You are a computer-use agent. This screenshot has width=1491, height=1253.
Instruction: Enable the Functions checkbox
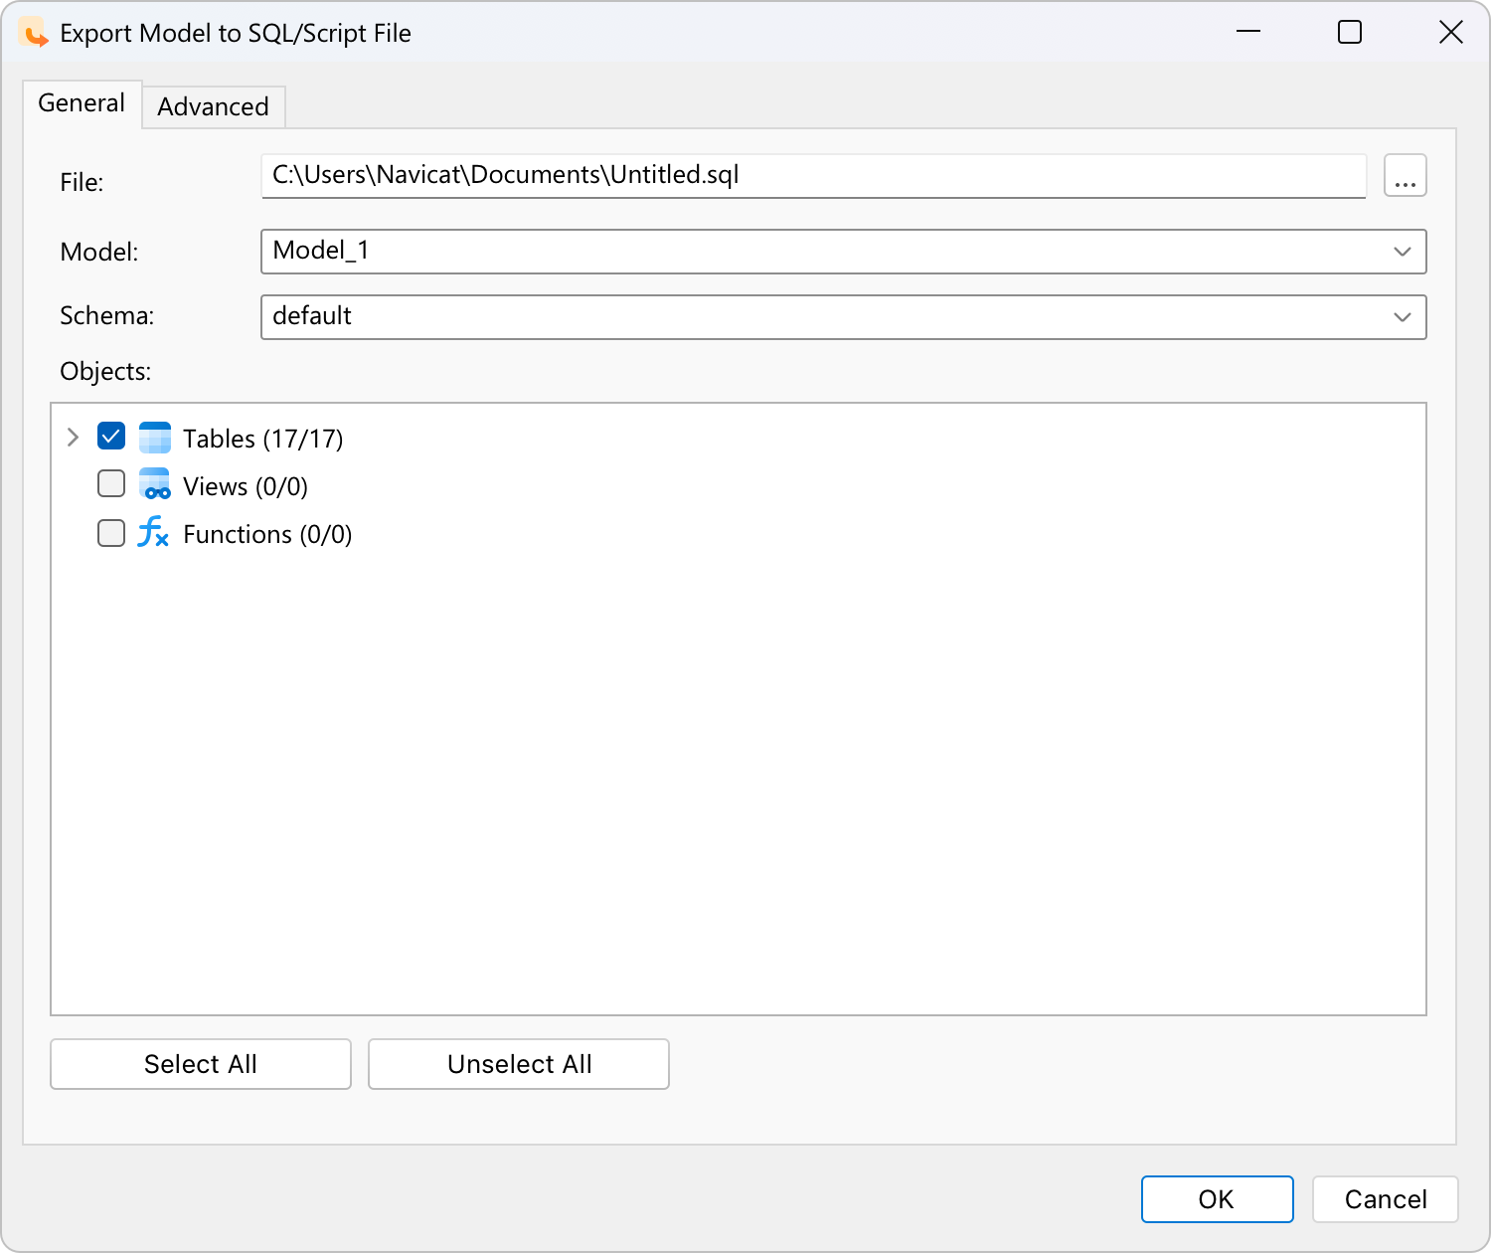click(110, 532)
